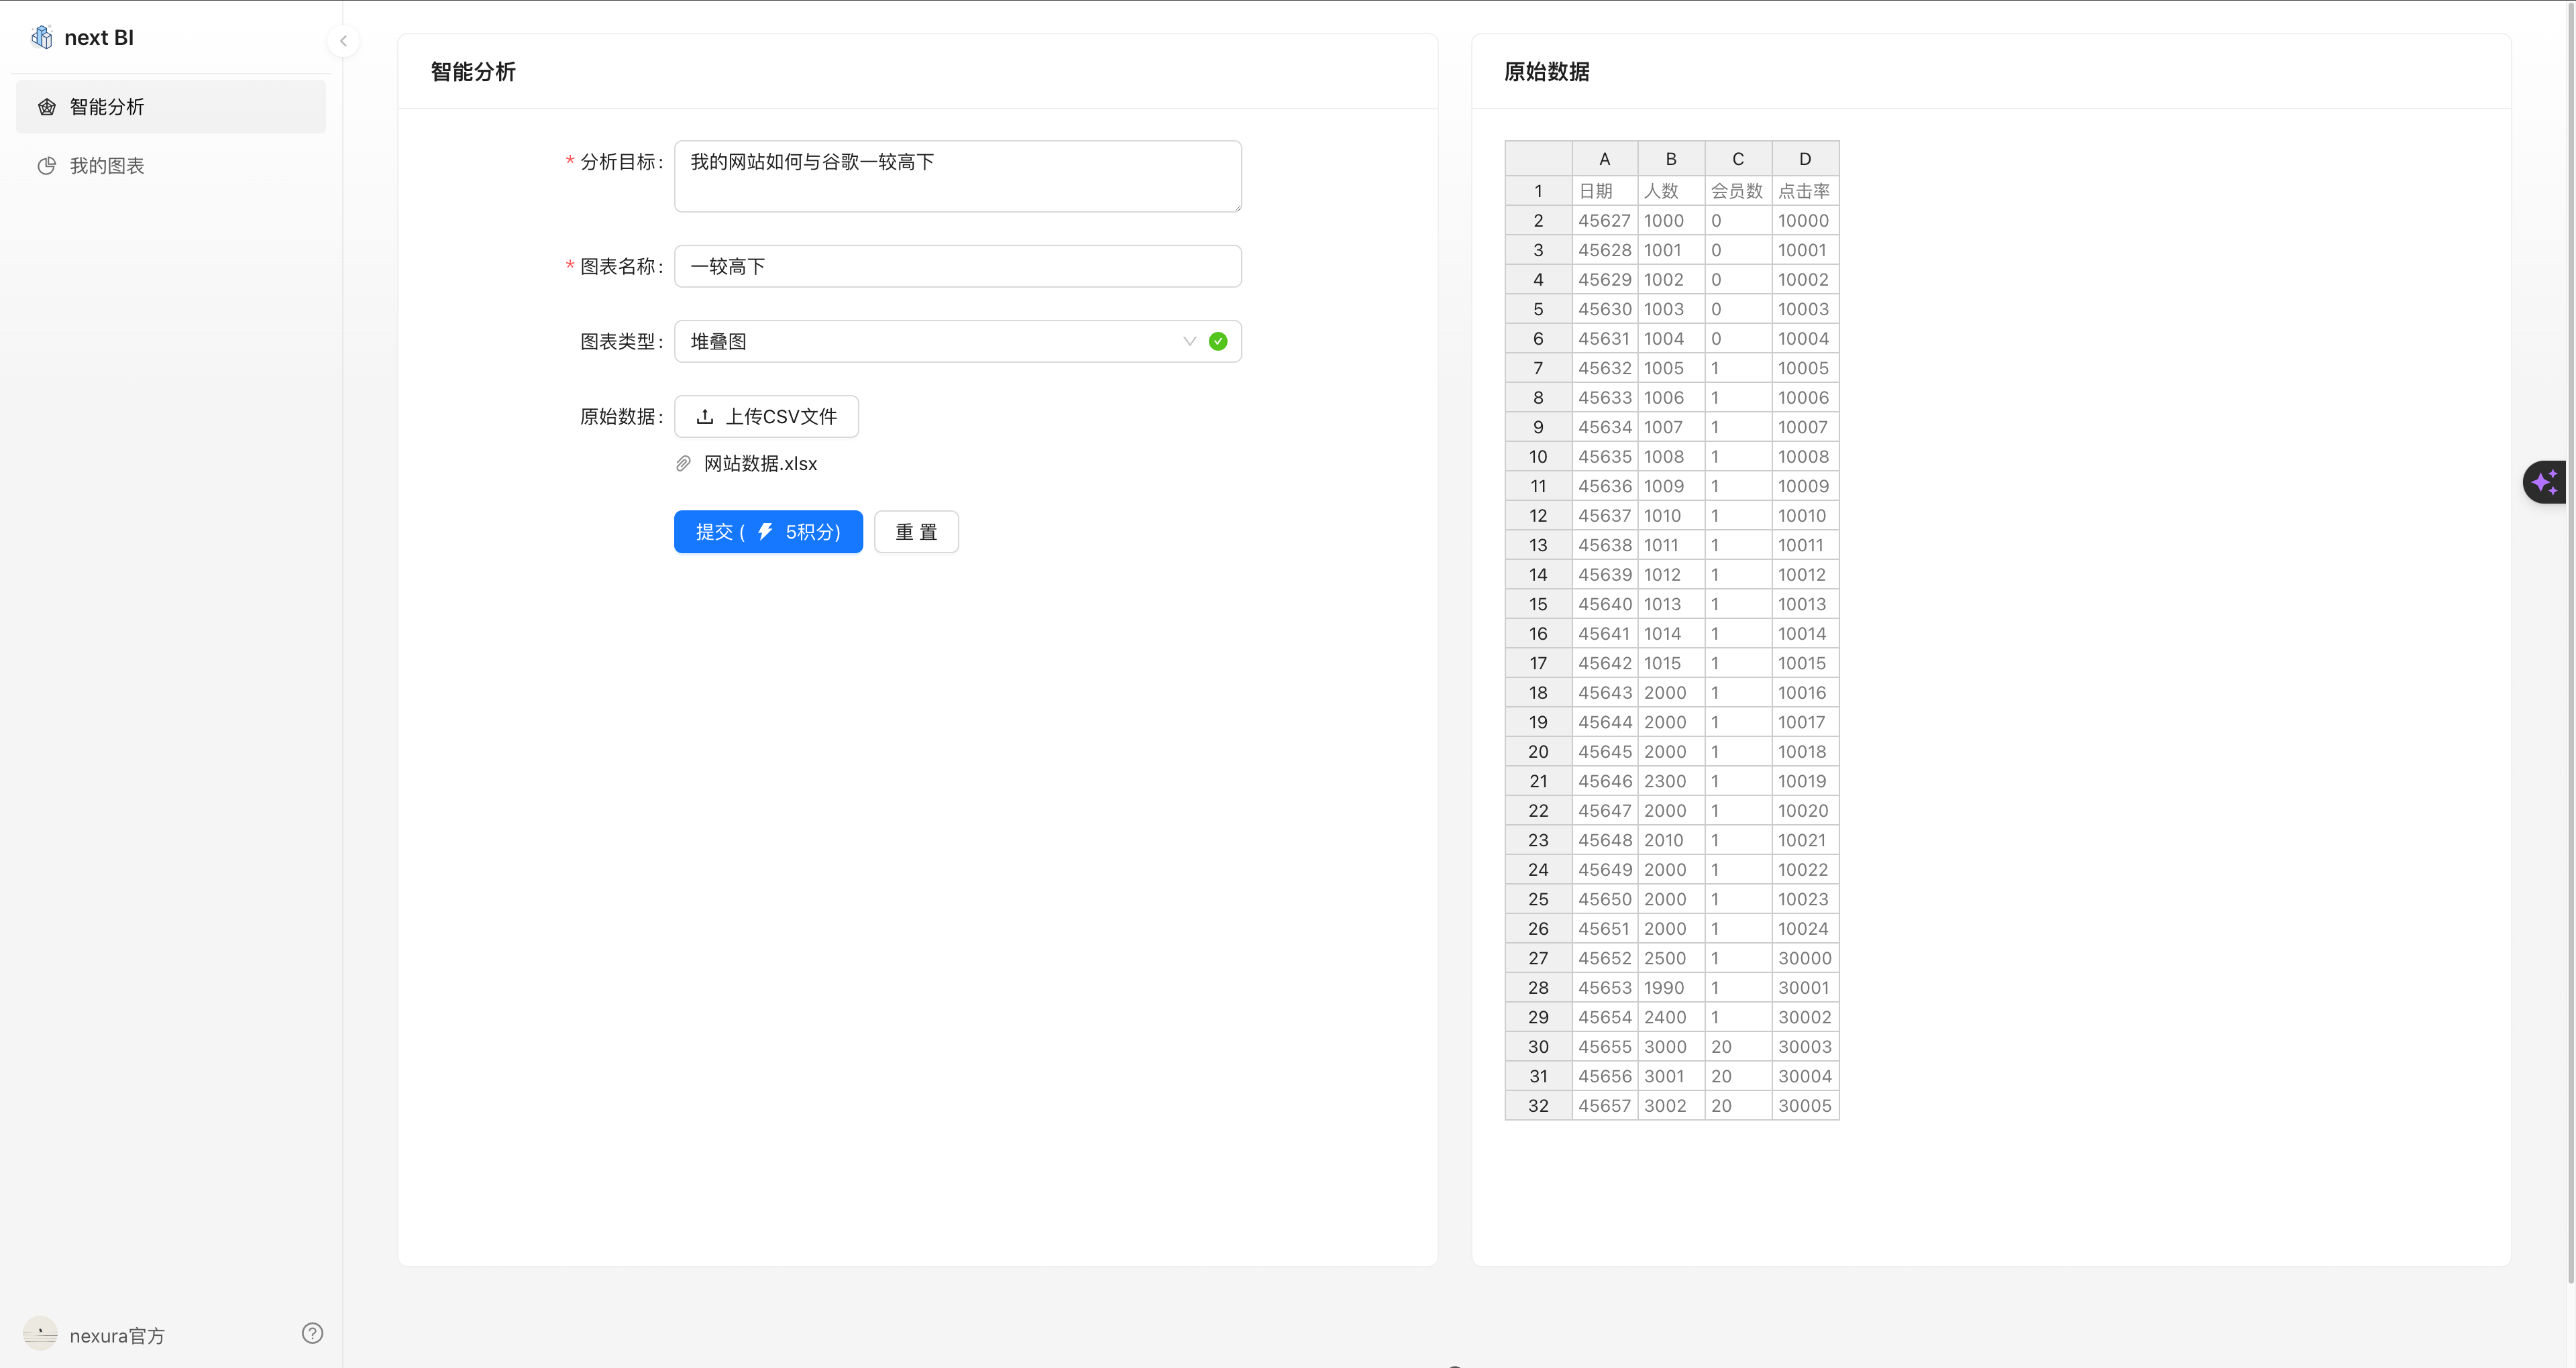The height and width of the screenshot is (1368, 2576).
Task: Click the nexura官方 avatar
Action: [x=40, y=1334]
